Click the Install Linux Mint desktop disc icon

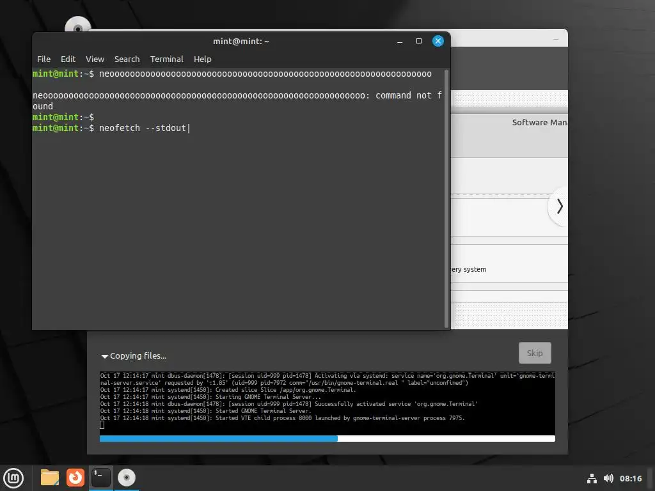(x=77, y=25)
